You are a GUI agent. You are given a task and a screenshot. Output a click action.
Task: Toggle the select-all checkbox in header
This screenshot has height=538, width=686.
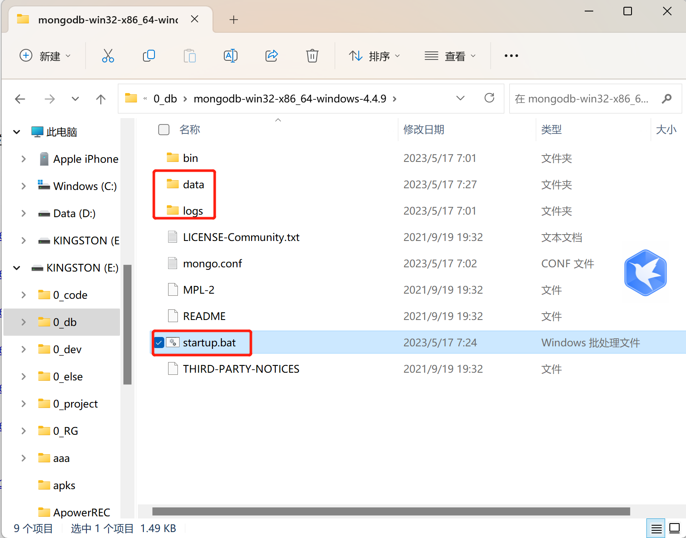(x=164, y=130)
